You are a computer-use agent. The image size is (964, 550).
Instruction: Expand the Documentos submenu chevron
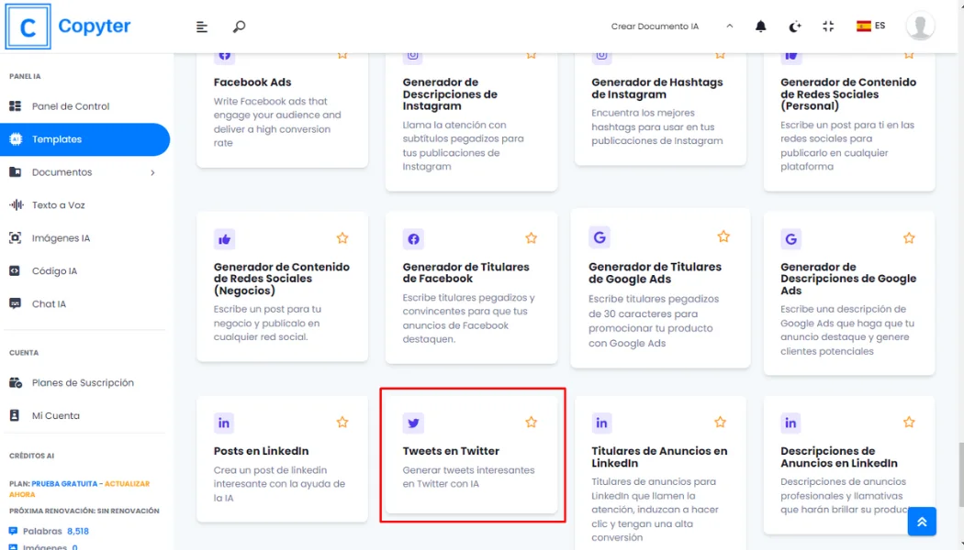(152, 172)
